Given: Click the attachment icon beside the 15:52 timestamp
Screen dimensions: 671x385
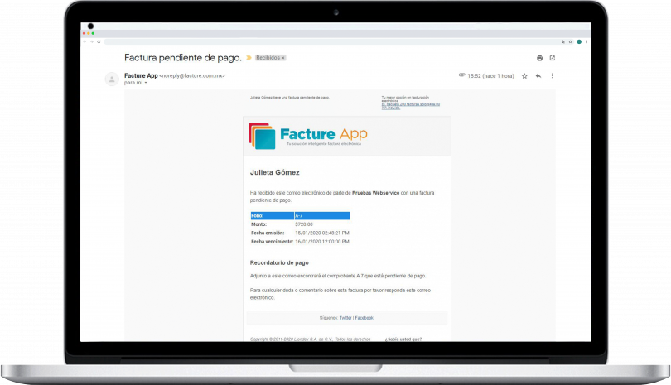Looking at the screenshot, I should click(x=461, y=75).
